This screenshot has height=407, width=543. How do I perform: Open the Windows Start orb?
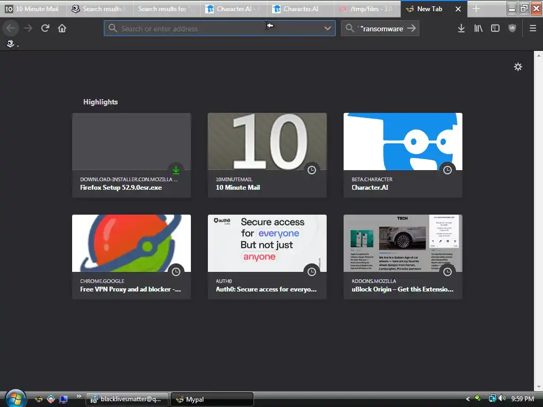coord(15,399)
